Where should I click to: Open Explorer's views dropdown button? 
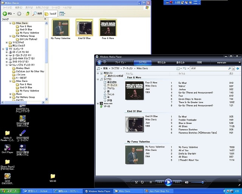click(x=62, y=14)
